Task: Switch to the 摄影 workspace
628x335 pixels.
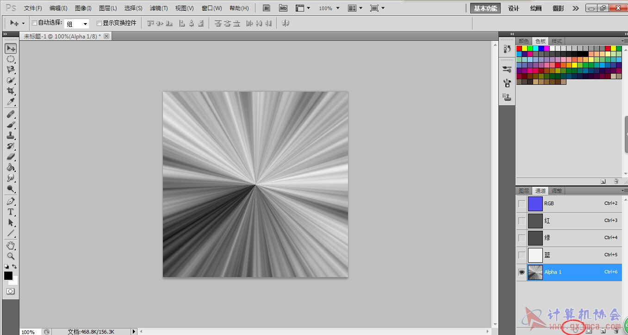Action: pyautogui.click(x=558, y=8)
